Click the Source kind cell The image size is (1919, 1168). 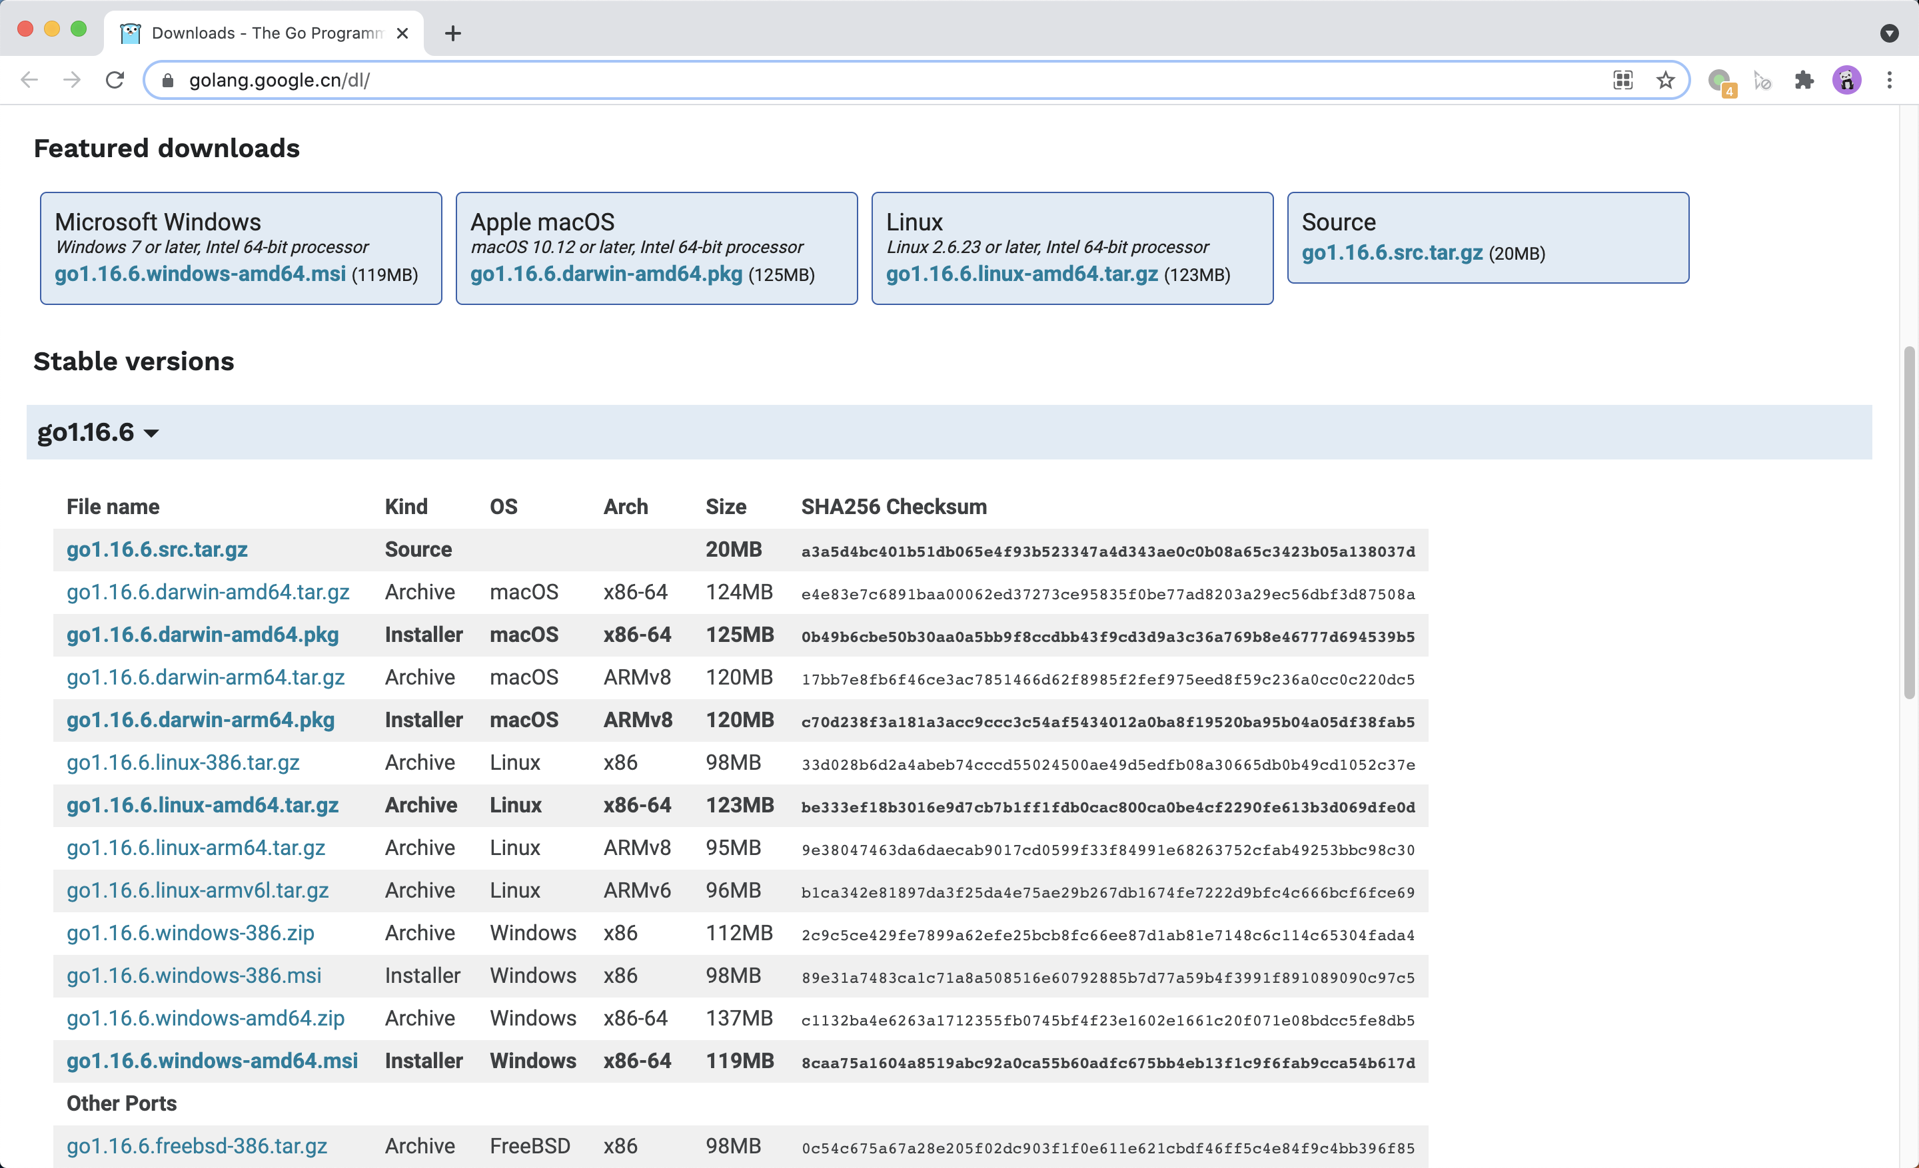point(418,549)
